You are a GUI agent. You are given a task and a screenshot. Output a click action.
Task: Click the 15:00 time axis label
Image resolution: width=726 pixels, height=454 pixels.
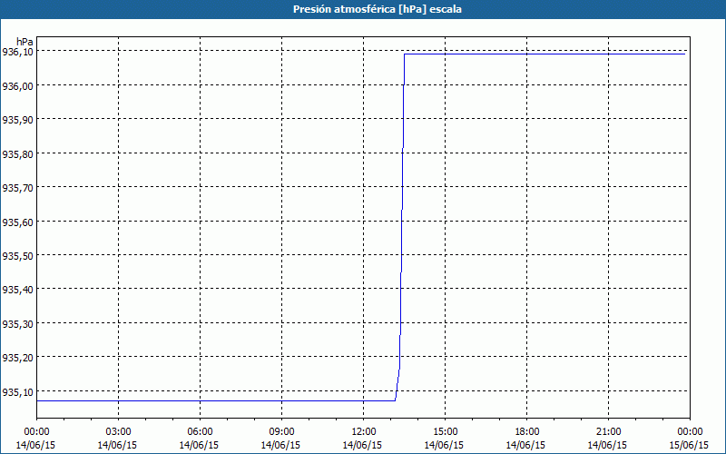(x=446, y=431)
